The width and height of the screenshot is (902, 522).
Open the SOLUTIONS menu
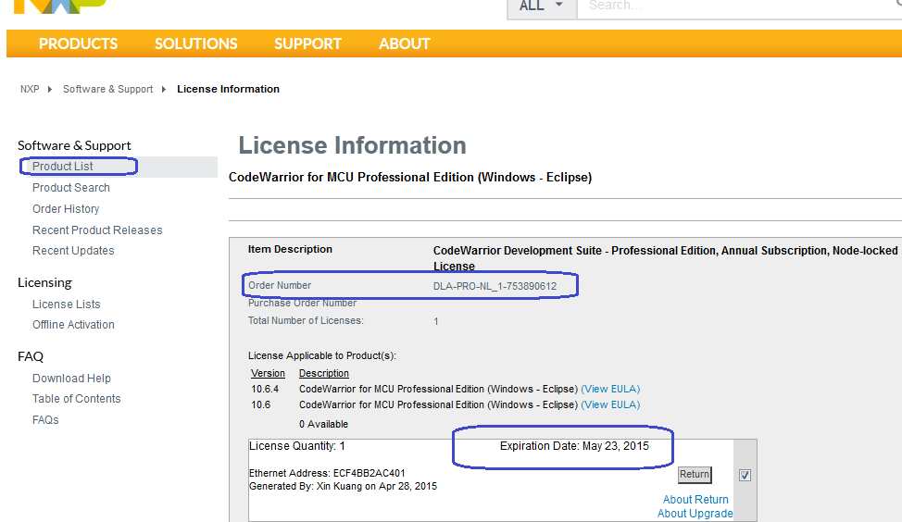click(x=195, y=43)
